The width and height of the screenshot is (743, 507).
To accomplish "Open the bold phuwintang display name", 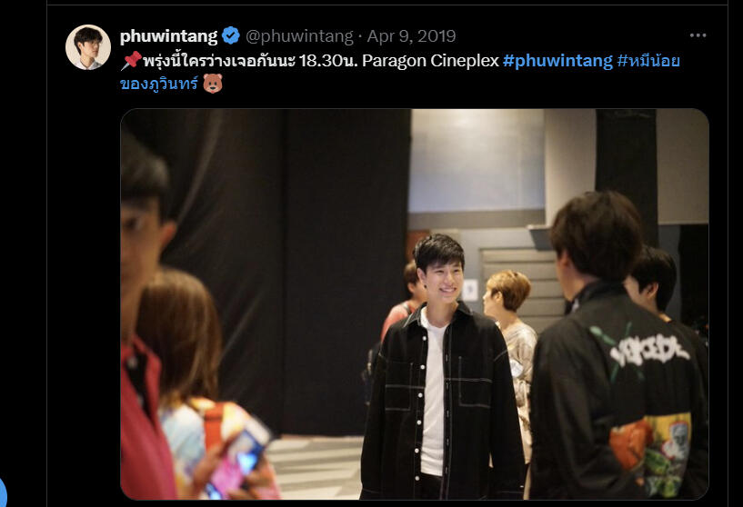I will point(168,36).
